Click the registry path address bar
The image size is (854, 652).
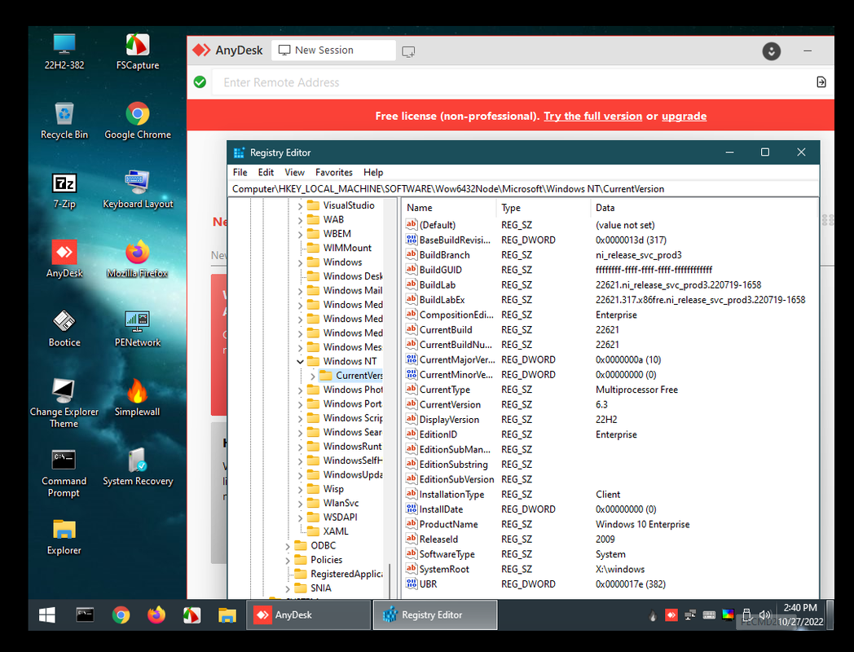(x=523, y=189)
